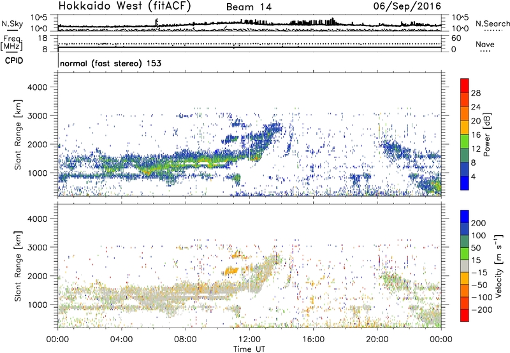This screenshot has height=353, width=510.
Task: Pick the bright blue bottom segment of power colorbar
Action: pos(465,183)
